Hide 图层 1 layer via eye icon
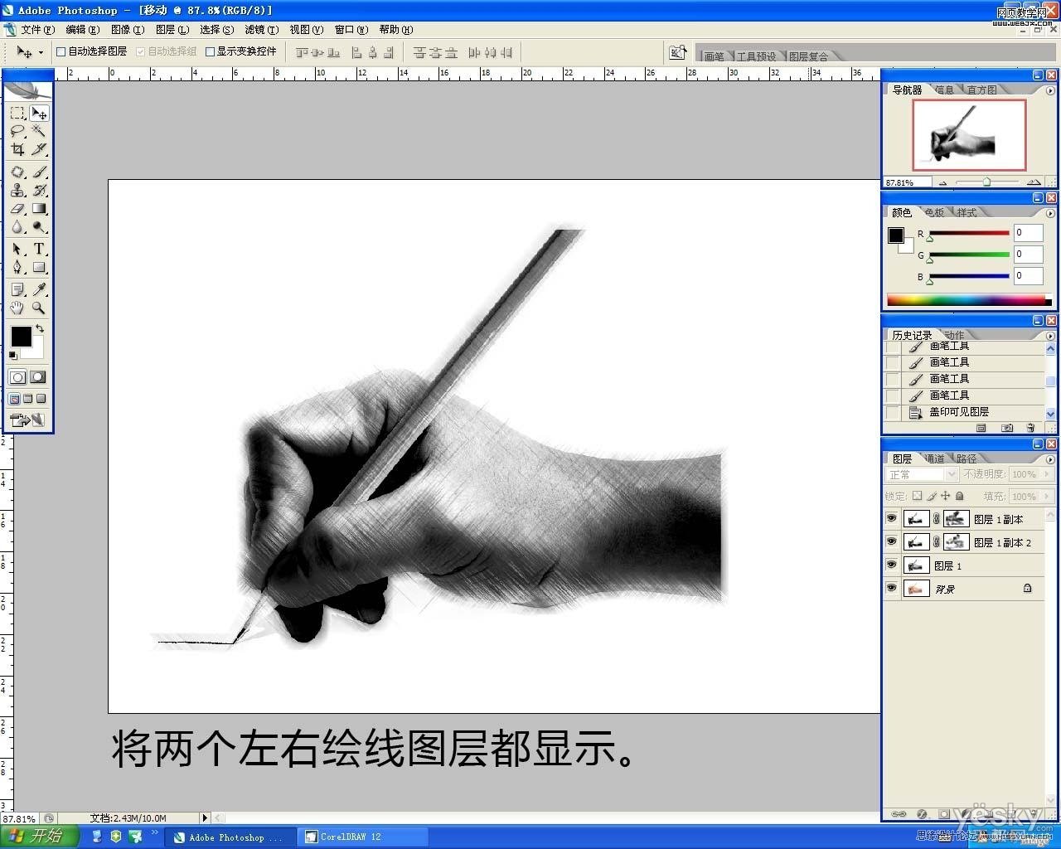The width and height of the screenshot is (1061, 849). click(891, 565)
